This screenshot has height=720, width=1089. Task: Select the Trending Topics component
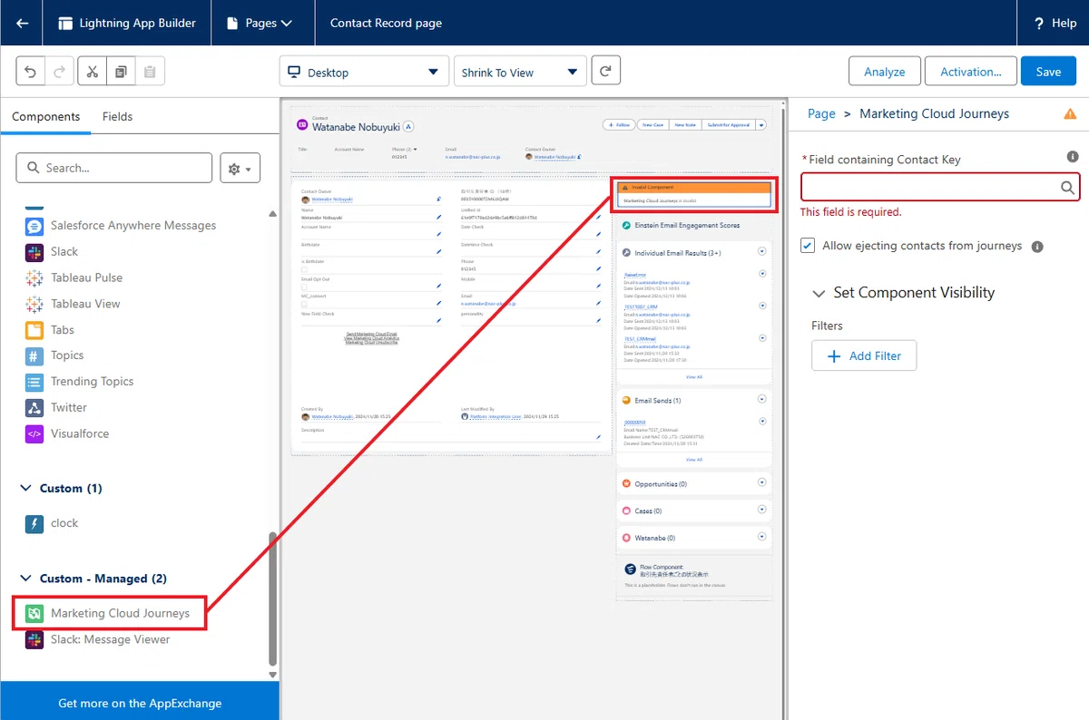coord(80,382)
